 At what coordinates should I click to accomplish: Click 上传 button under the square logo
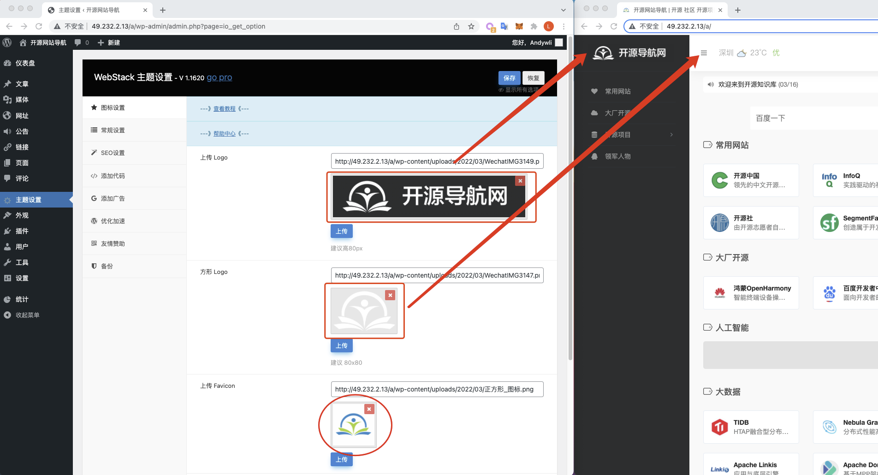[x=342, y=345]
